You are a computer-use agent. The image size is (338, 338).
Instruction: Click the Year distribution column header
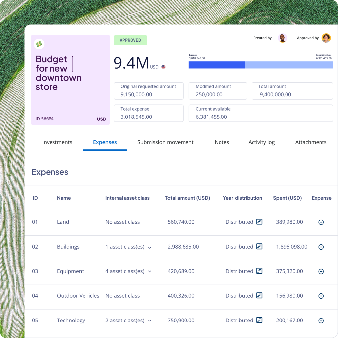[243, 198]
